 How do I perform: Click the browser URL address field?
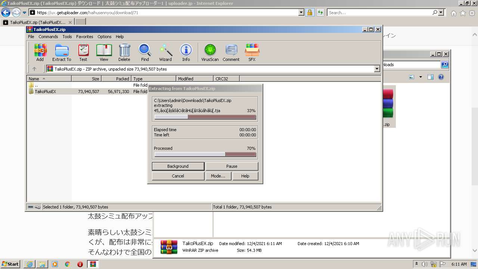pyautogui.click(x=167, y=12)
